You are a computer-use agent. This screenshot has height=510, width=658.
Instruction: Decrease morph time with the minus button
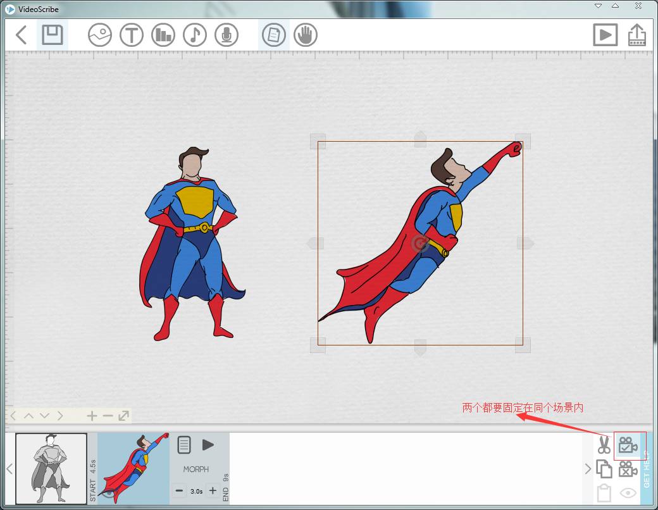point(179,490)
